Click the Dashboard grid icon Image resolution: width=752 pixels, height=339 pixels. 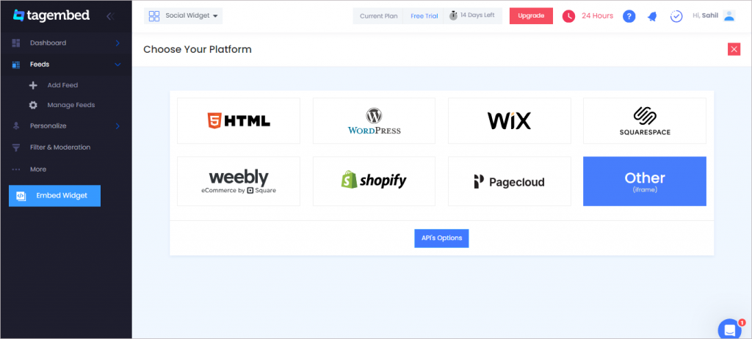16,43
